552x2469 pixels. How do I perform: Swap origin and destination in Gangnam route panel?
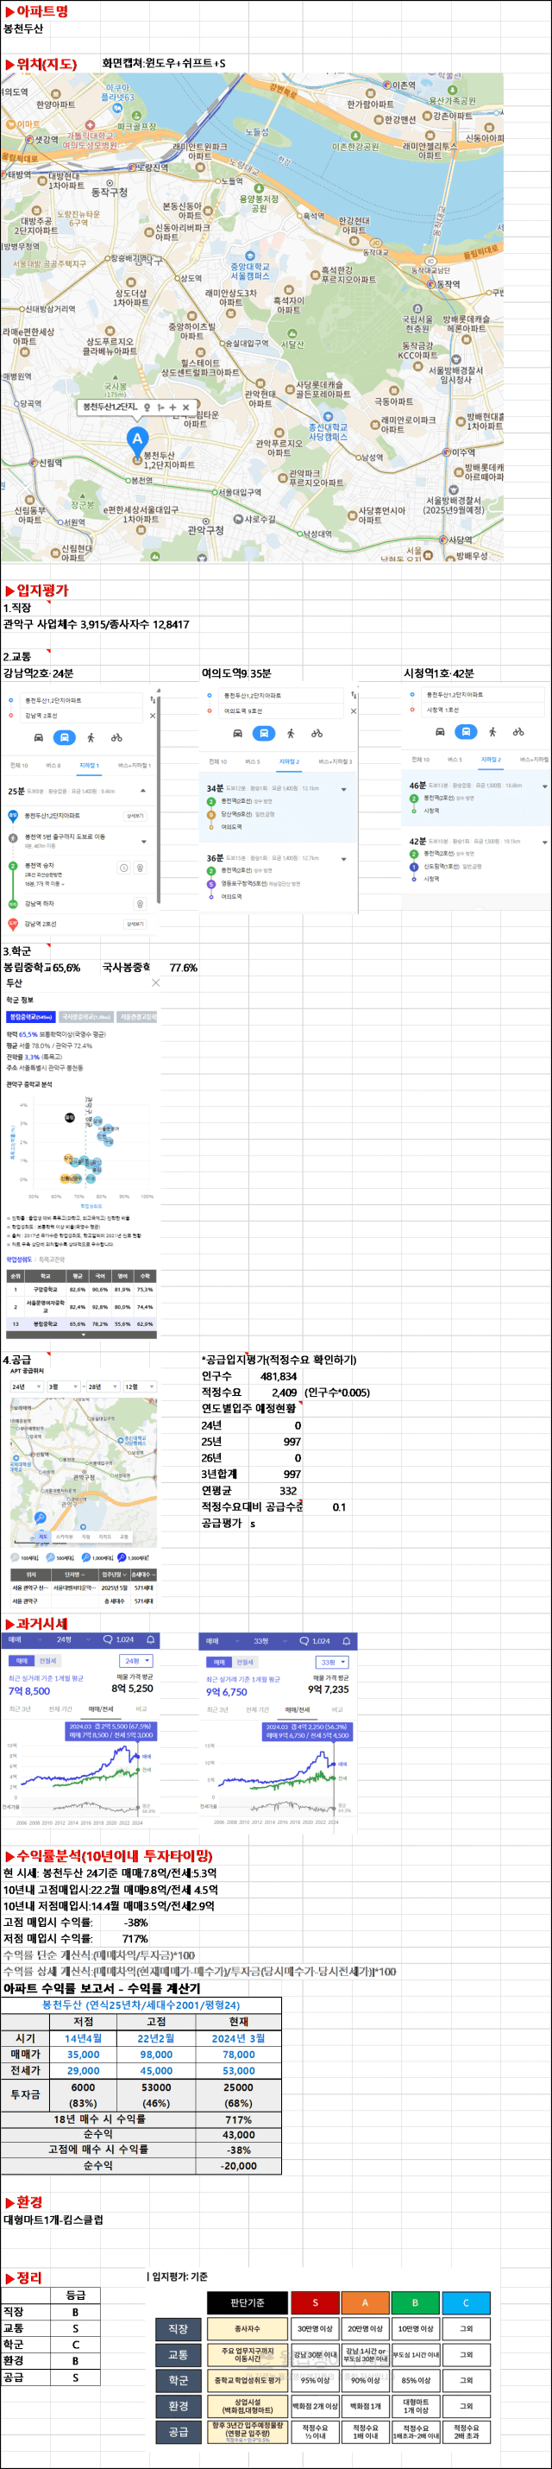point(153,701)
